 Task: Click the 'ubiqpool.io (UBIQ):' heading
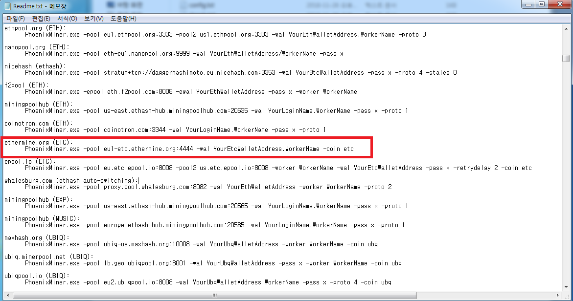[x=37, y=276]
